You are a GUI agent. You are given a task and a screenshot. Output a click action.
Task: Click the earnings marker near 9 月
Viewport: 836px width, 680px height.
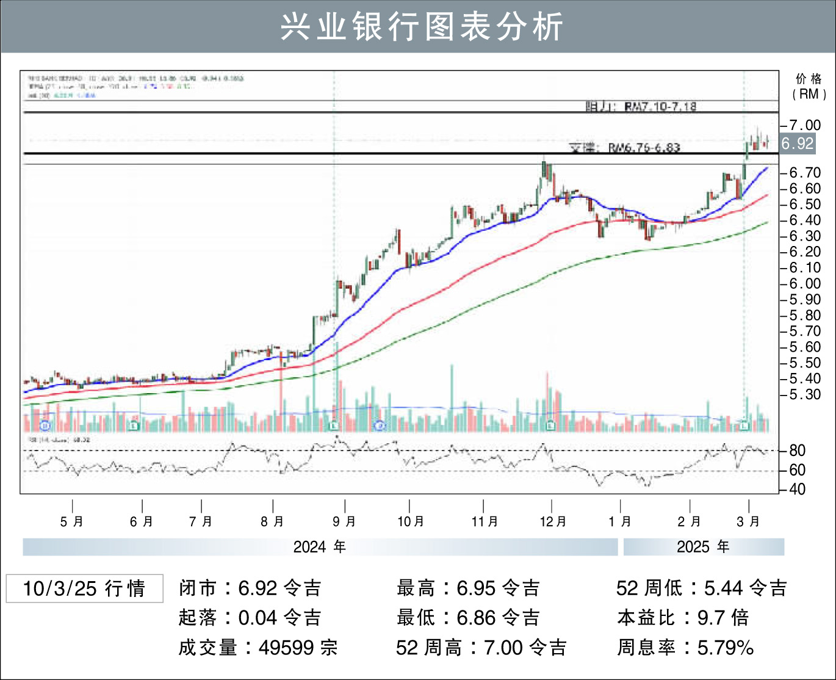tap(334, 425)
